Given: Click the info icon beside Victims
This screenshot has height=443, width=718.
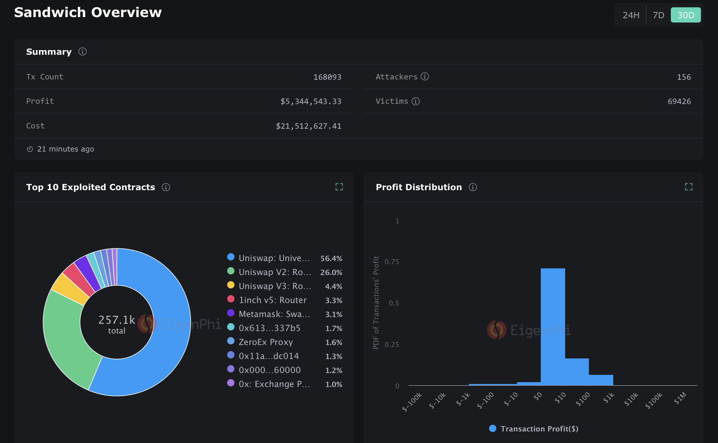Looking at the screenshot, I should pyautogui.click(x=416, y=101).
